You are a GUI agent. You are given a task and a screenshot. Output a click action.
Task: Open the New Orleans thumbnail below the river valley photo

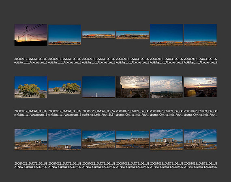(x=167, y=140)
